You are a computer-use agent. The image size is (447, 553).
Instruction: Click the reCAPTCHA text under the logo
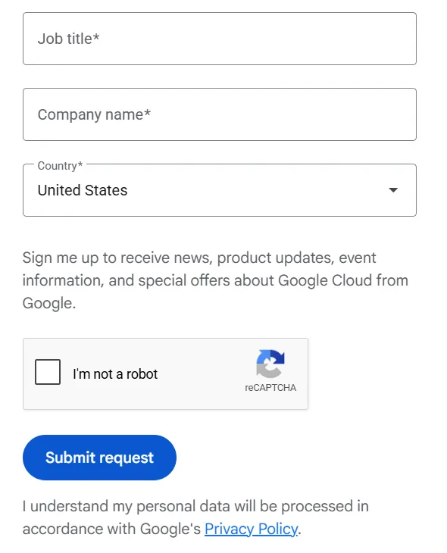[x=270, y=388]
